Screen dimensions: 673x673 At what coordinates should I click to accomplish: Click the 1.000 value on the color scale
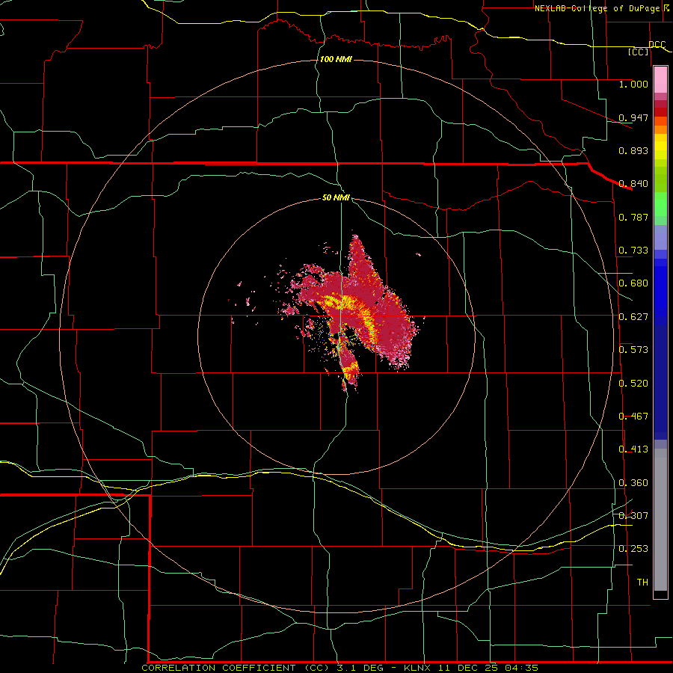pyautogui.click(x=633, y=84)
